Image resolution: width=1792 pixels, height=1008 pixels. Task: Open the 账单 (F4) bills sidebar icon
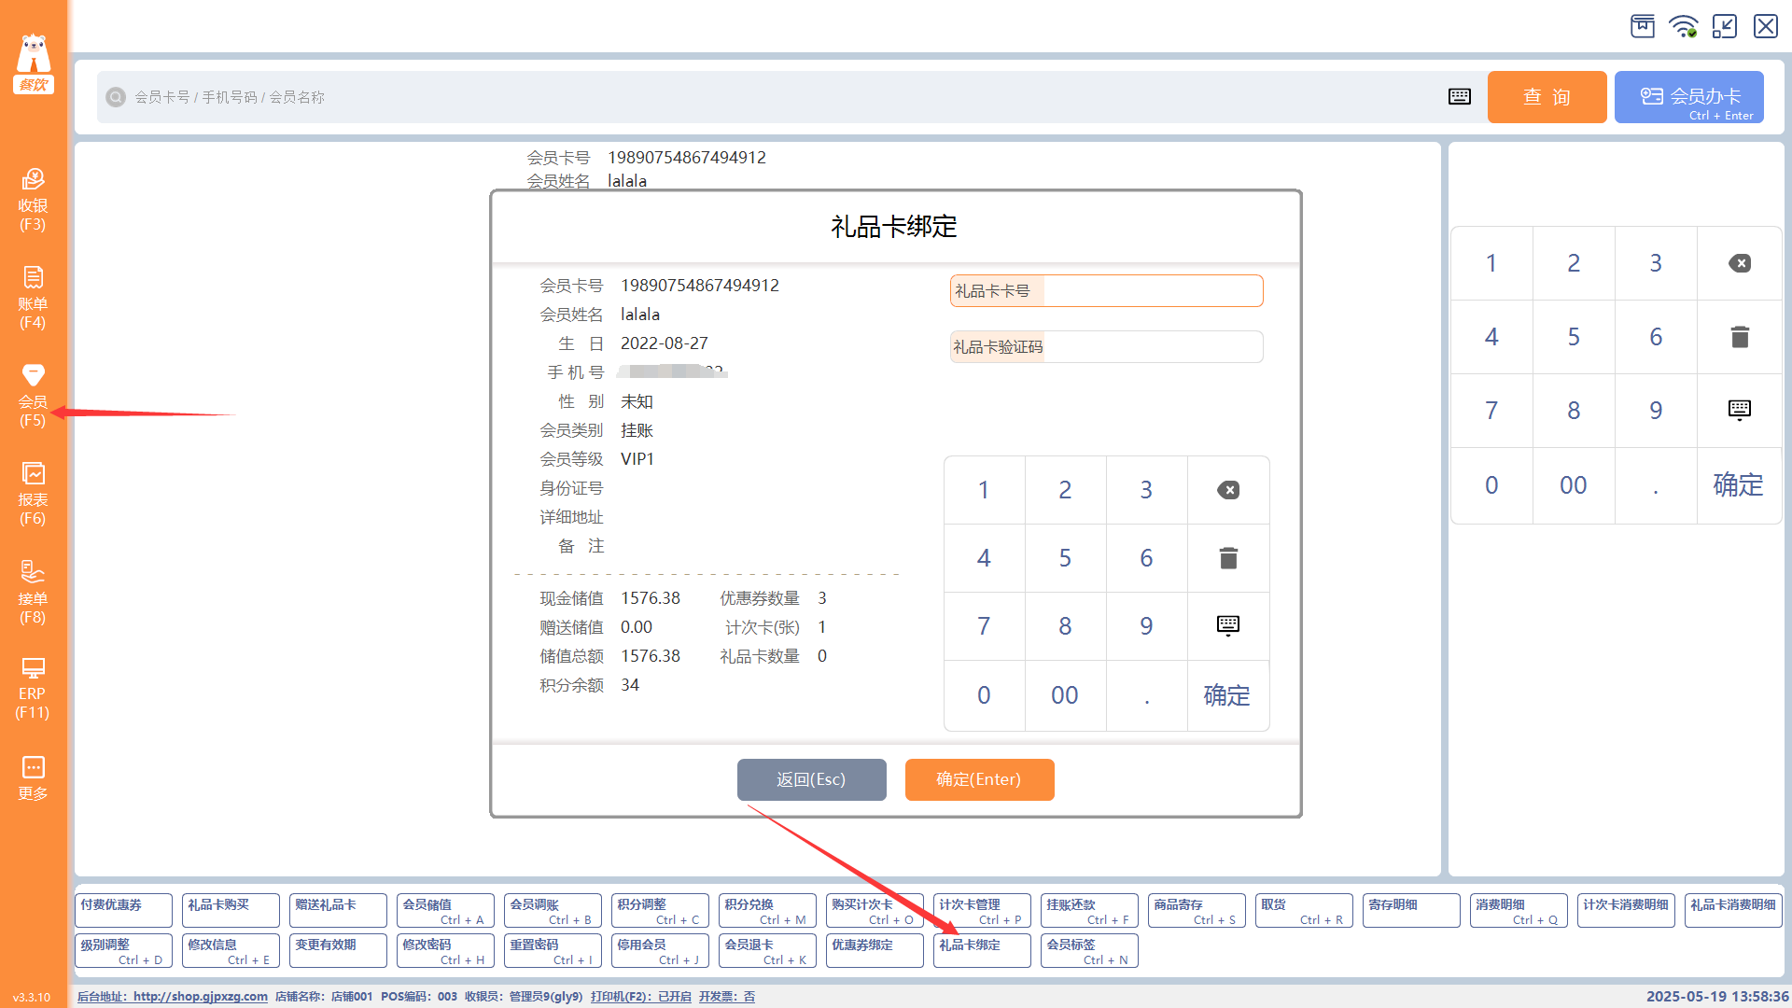(x=33, y=297)
